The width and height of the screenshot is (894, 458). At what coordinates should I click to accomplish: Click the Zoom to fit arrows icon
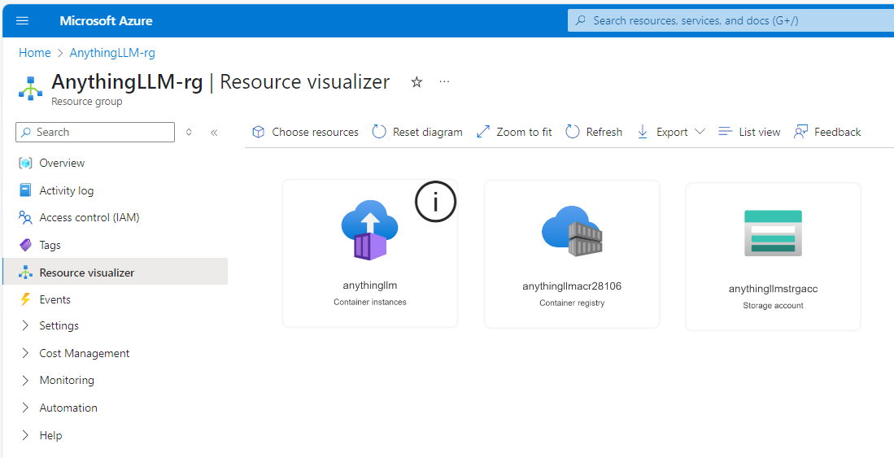[x=483, y=132]
